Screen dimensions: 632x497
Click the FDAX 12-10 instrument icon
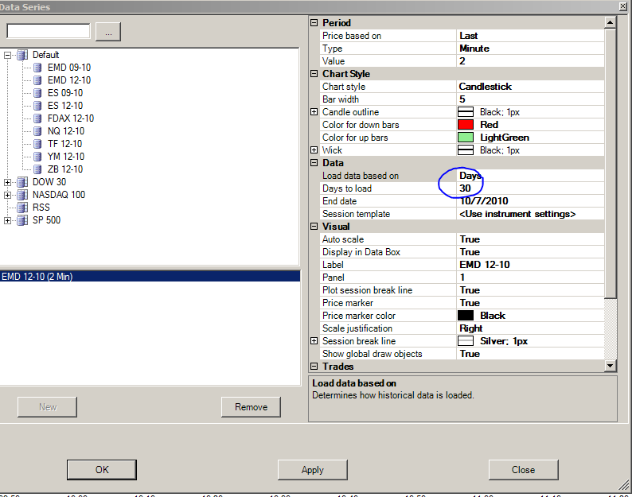click(37, 118)
